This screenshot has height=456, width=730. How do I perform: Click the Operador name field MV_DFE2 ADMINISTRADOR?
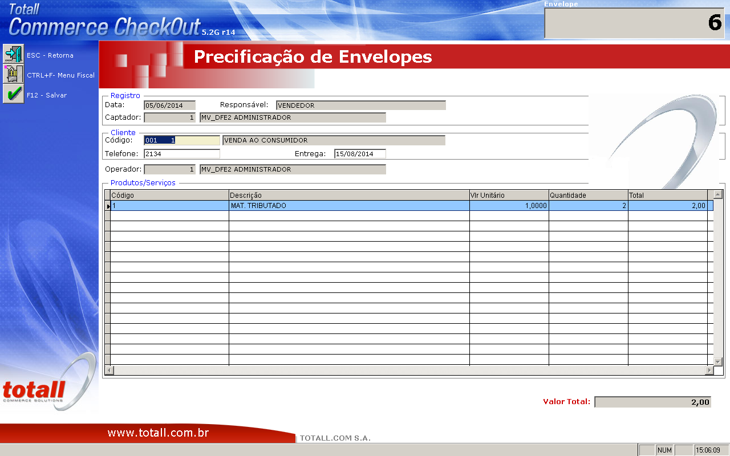pyautogui.click(x=293, y=169)
